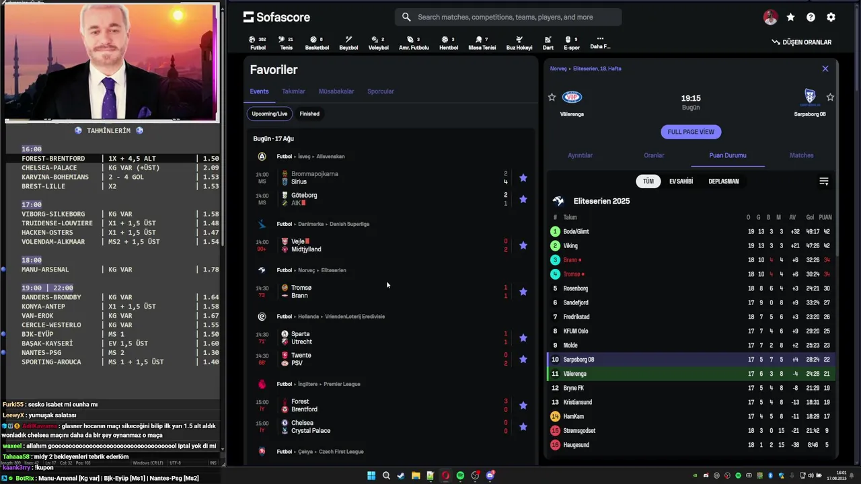Screen dimensions: 861x484
Task: Switch to the Puan Durumu tab
Action: pos(728,155)
